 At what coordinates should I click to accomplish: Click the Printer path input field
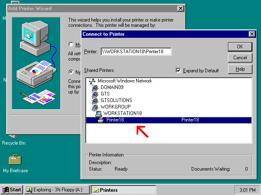click(x=136, y=52)
